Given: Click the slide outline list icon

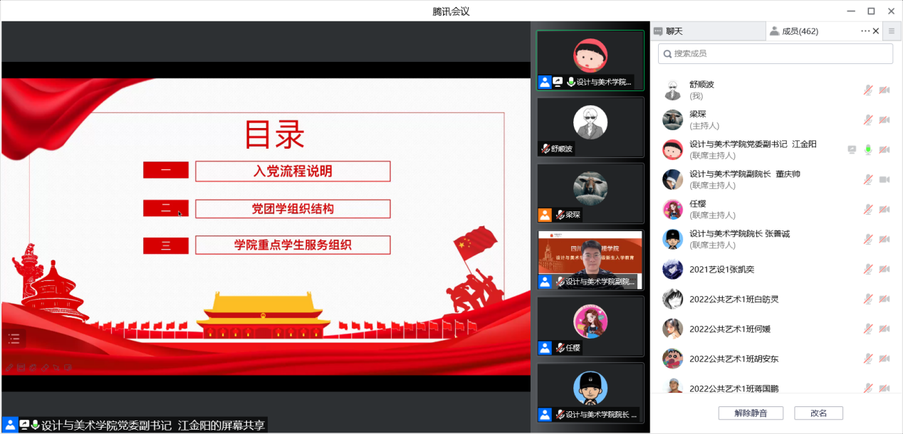Looking at the screenshot, I should (x=14, y=339).
